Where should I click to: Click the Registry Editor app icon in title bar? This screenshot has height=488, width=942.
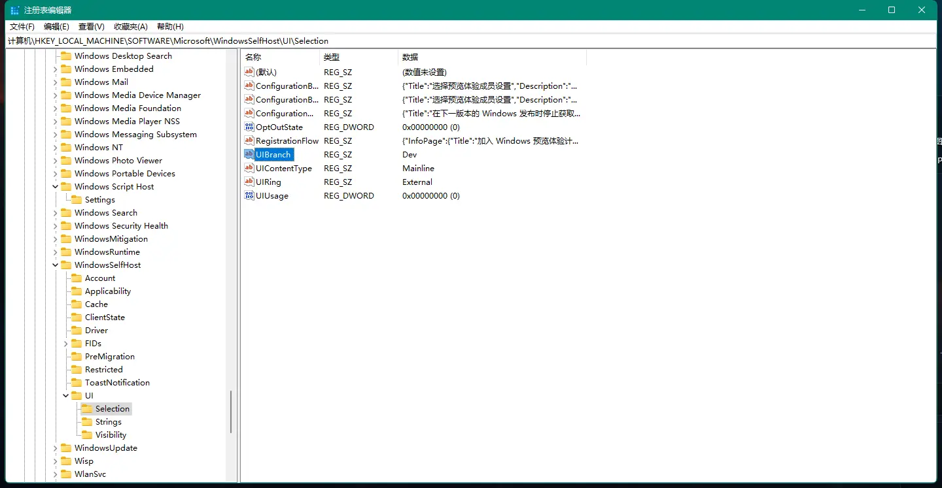tap(14, 10)
